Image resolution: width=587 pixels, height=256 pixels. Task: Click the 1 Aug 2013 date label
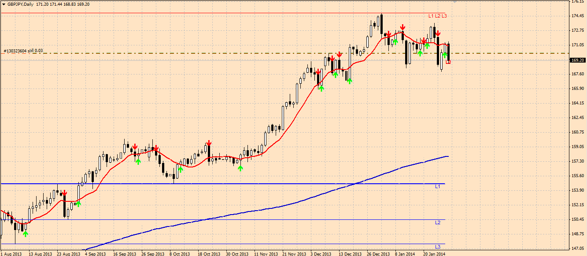pos(12,254)
